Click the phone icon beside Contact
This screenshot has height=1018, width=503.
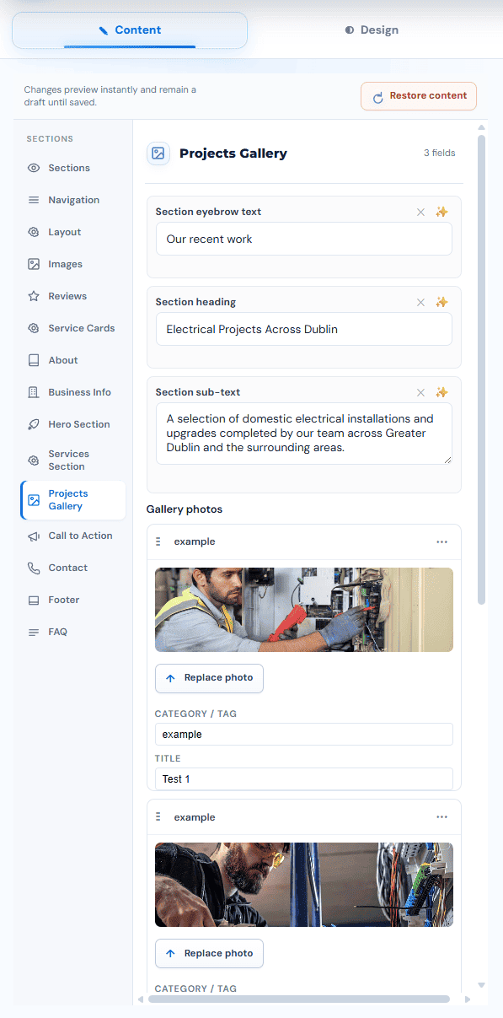34,568
